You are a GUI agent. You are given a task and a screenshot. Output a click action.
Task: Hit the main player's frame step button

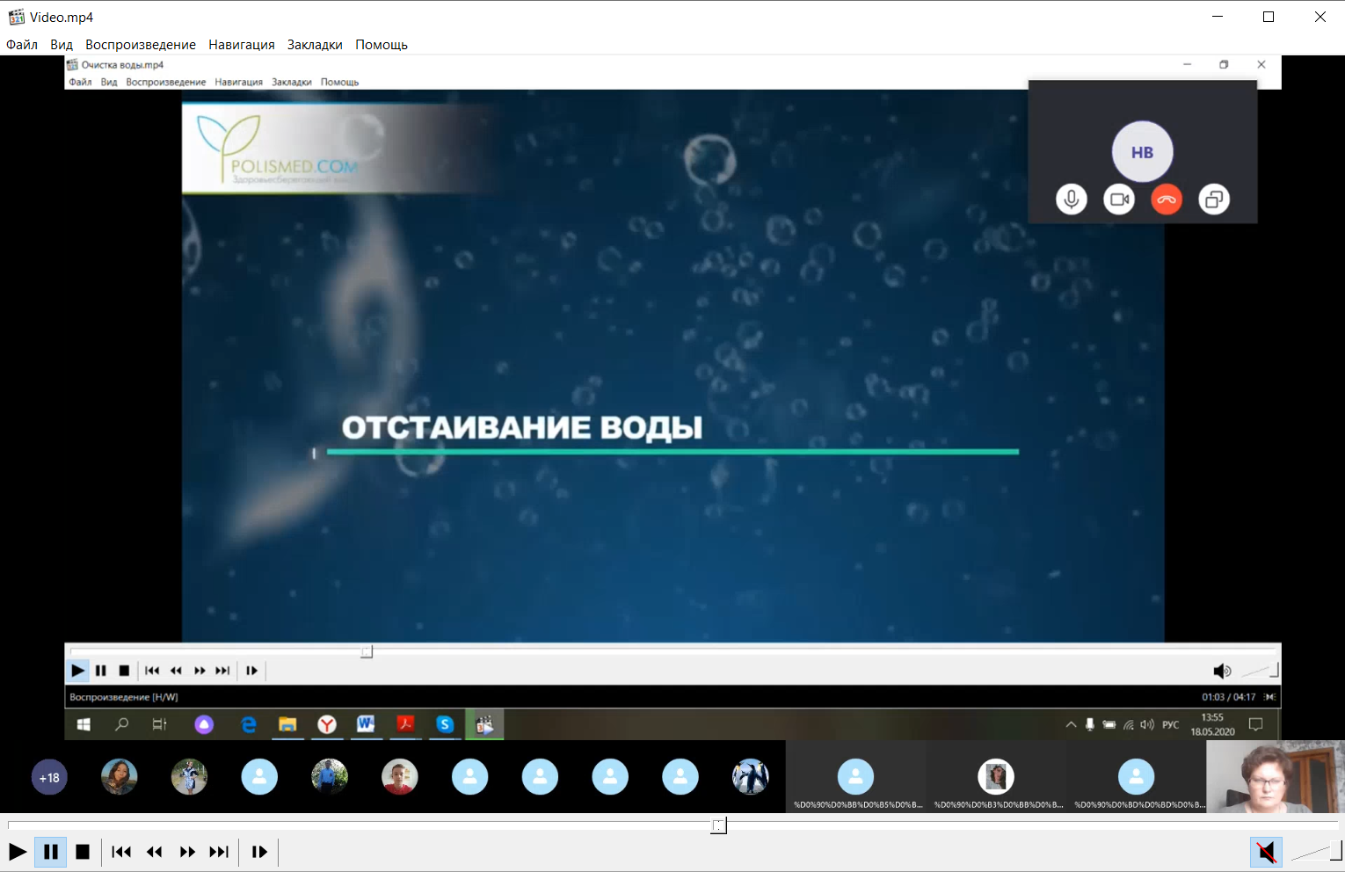click(259, 852)
